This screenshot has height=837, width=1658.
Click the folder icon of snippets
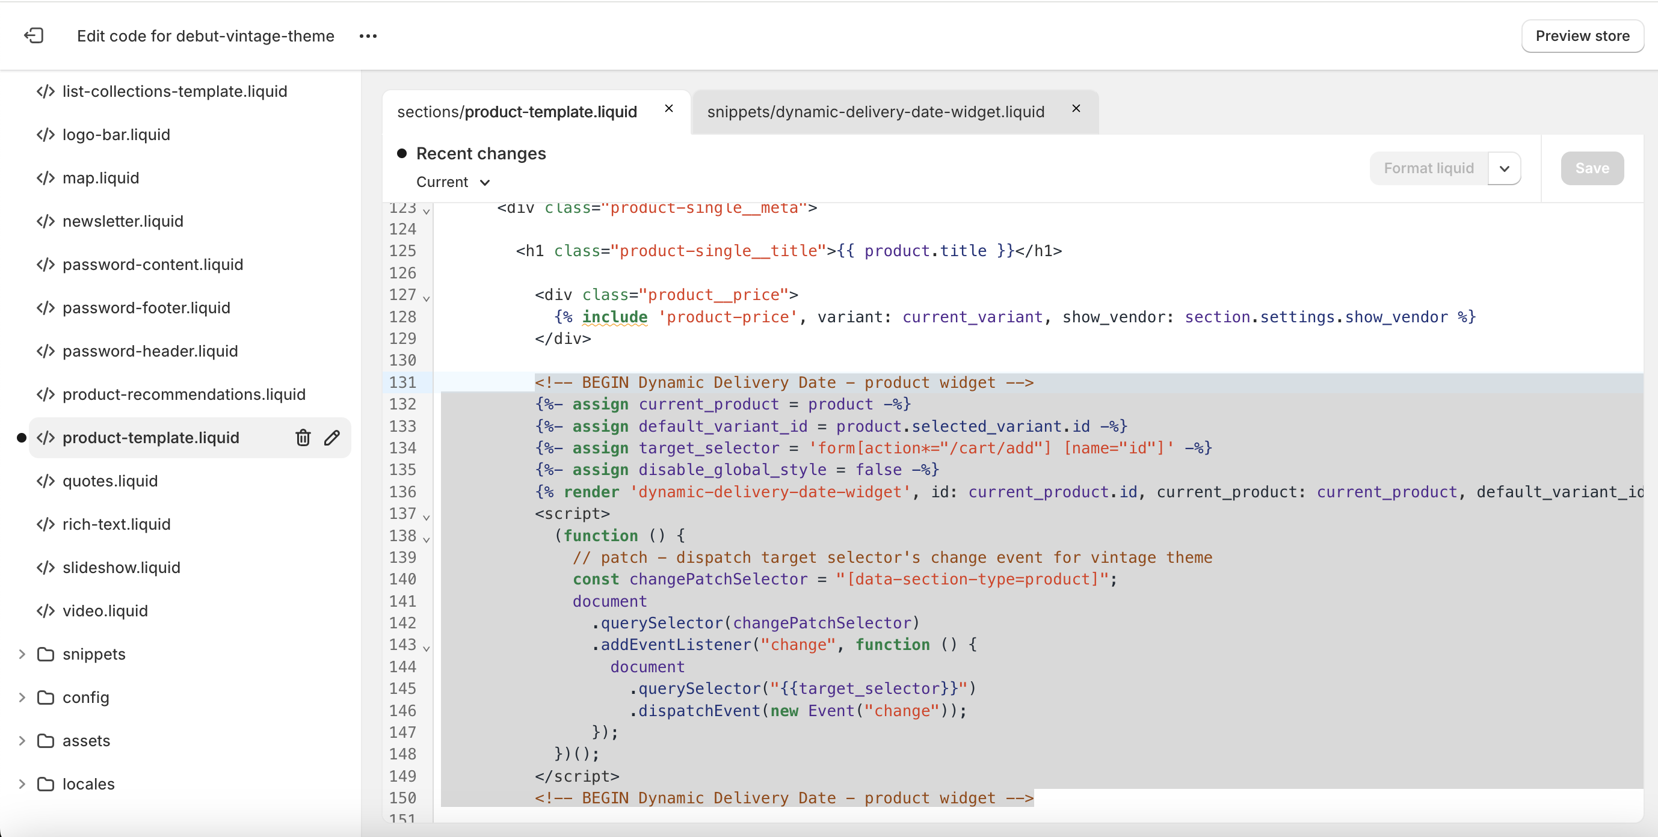(46, 654)
